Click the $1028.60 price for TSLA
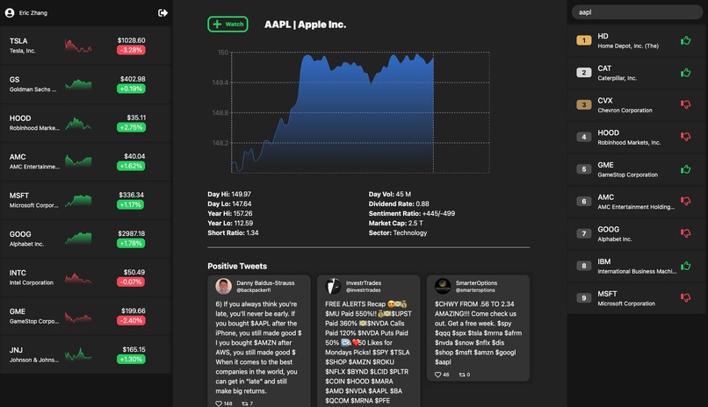This screenshot has width=708, height=407. [132, 40]
